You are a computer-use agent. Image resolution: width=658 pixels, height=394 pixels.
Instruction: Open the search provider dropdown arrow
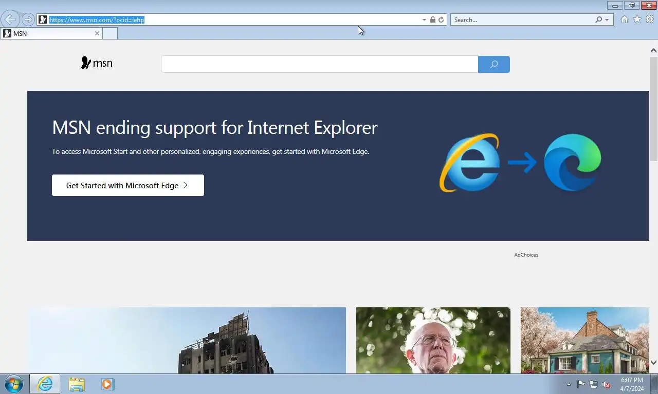[607, 19]
